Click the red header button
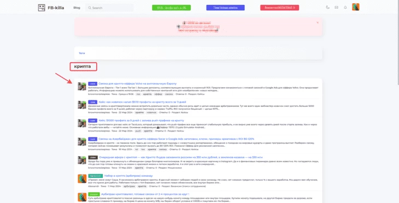Image resolution: width=399 pixels, height=203 pixels. coord(280,8)
